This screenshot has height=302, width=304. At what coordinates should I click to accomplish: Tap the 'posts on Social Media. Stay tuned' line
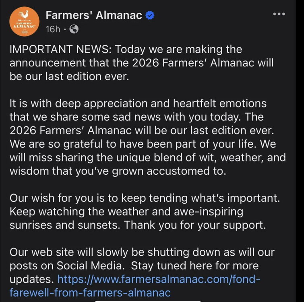point(134,266)
